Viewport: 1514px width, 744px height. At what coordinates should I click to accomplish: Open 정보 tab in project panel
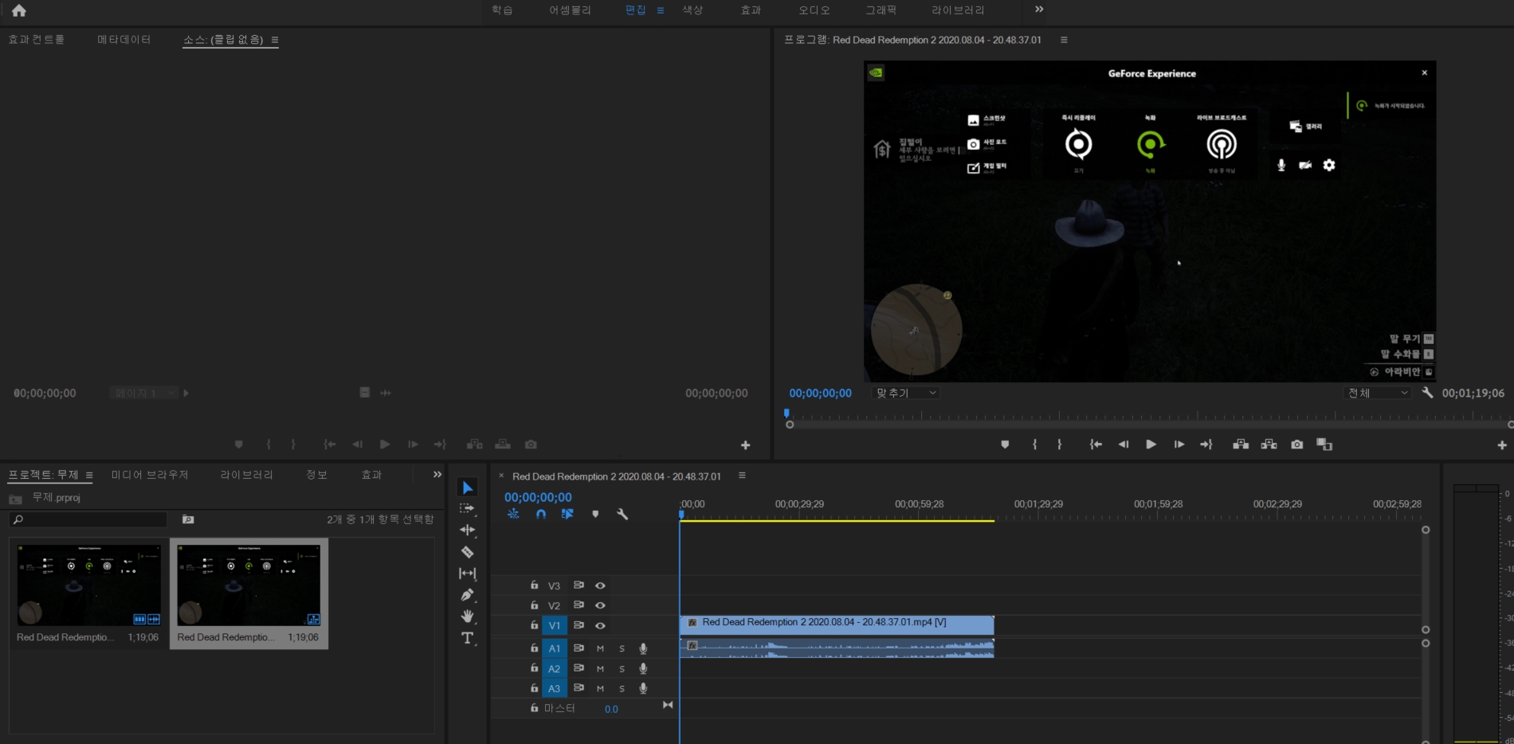click(317, 475)
